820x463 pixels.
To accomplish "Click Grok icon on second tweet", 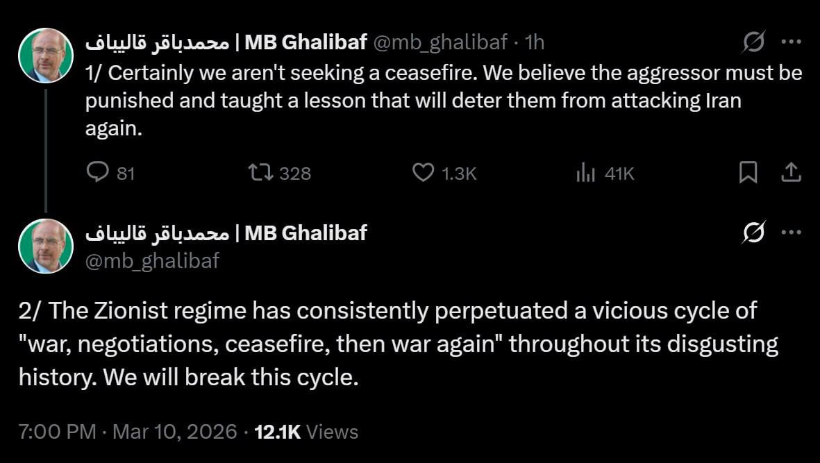I will [x=753, y=233].
